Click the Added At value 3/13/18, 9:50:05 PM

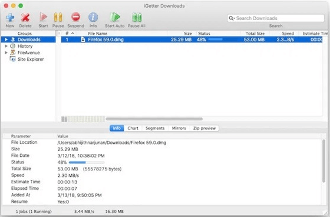[x=80, y=195]
